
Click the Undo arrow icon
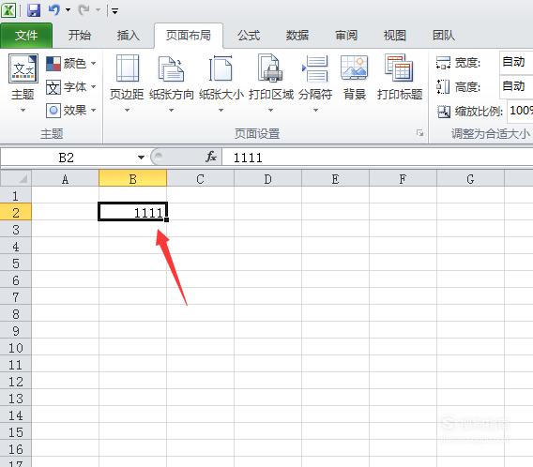(x=54, y=10)
